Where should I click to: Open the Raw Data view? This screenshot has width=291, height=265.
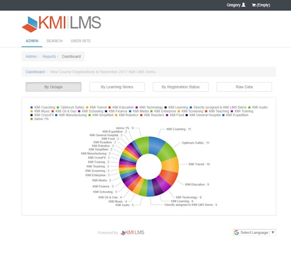[x=244, y=87]
